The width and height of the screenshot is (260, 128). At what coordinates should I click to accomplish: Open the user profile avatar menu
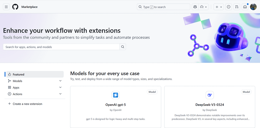pos(253,7)
